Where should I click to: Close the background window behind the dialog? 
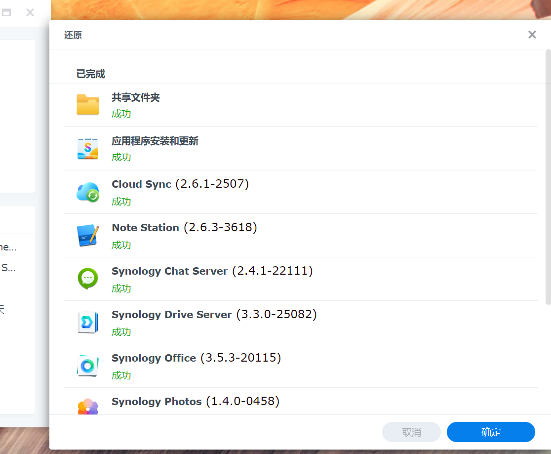click(x=30, y=13)
